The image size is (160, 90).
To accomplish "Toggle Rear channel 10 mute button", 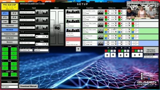I will [x=14, y=68].
